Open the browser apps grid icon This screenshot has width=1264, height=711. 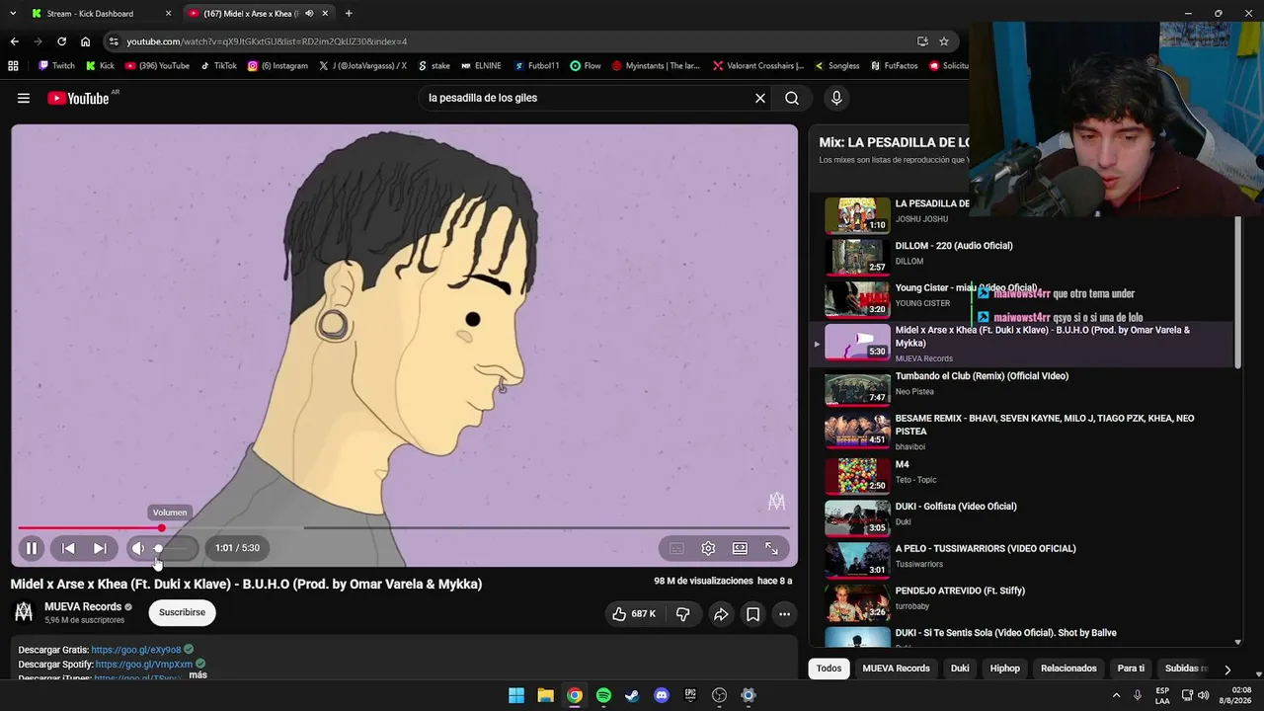(x=13, y=66)
